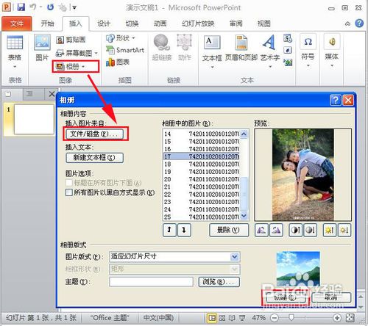Click the File/Disk (文件/磁盘) button
Image resolution: width=368 pixels, height=326 pixels.
[94, 134]
